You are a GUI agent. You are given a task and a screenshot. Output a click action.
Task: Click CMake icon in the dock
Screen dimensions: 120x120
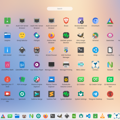pyautogui.click(x=3, y=116)
